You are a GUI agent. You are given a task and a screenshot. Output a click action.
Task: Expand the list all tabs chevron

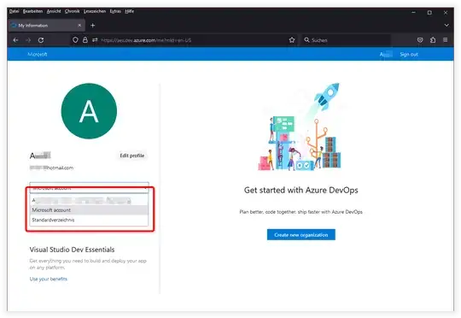[446, 26]
